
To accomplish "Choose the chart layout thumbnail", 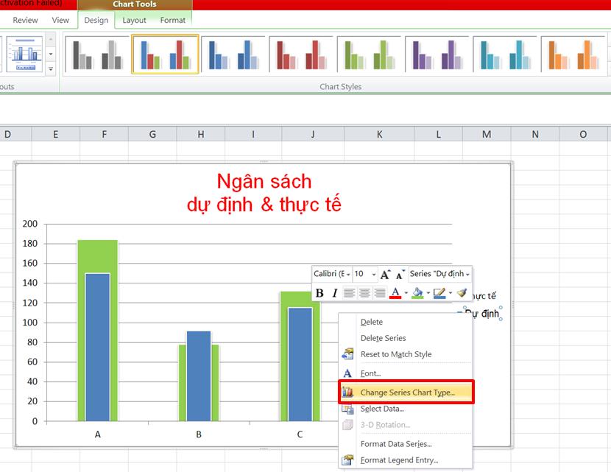I will (x=24, y=54).
